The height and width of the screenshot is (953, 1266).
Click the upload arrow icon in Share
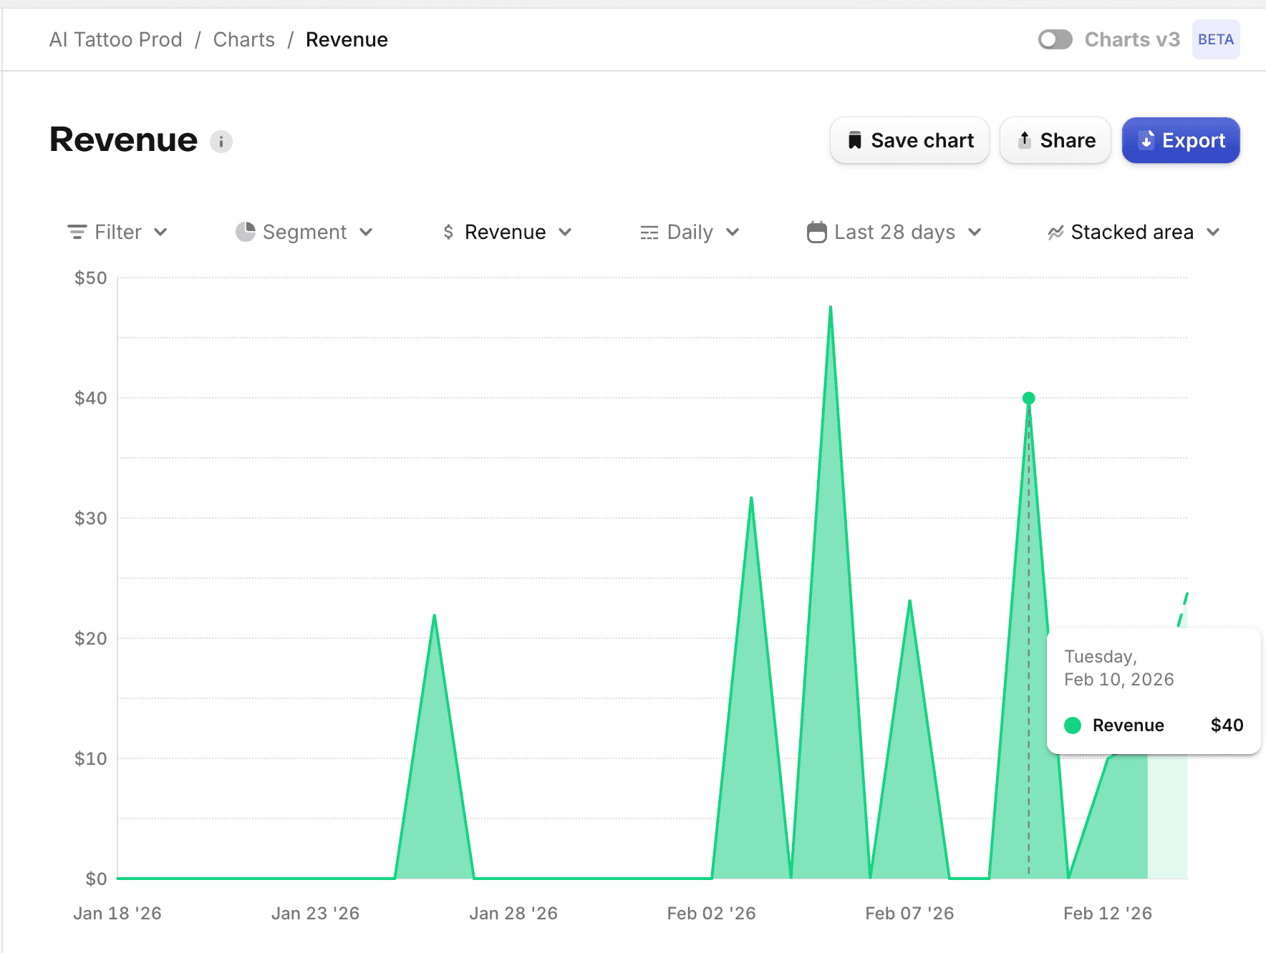pos(1025,140)
